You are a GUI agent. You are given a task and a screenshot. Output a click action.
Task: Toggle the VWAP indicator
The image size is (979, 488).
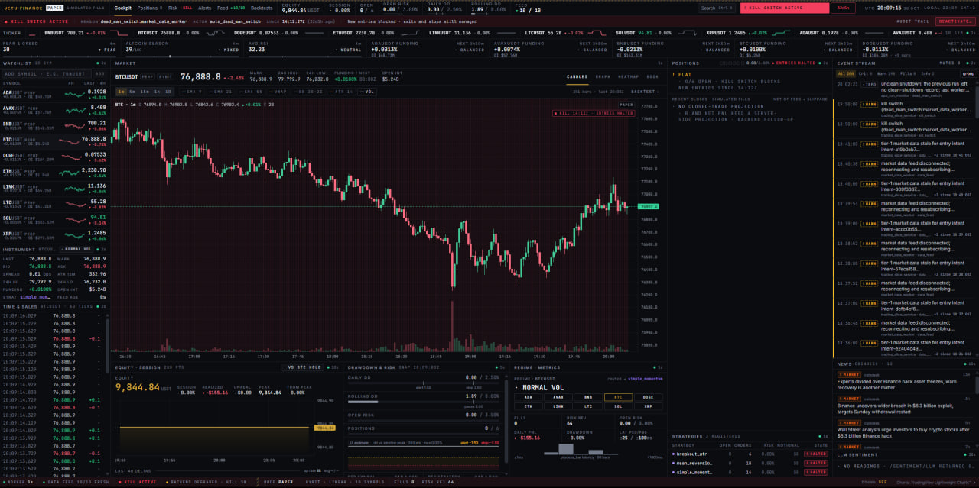coord(278,91)
